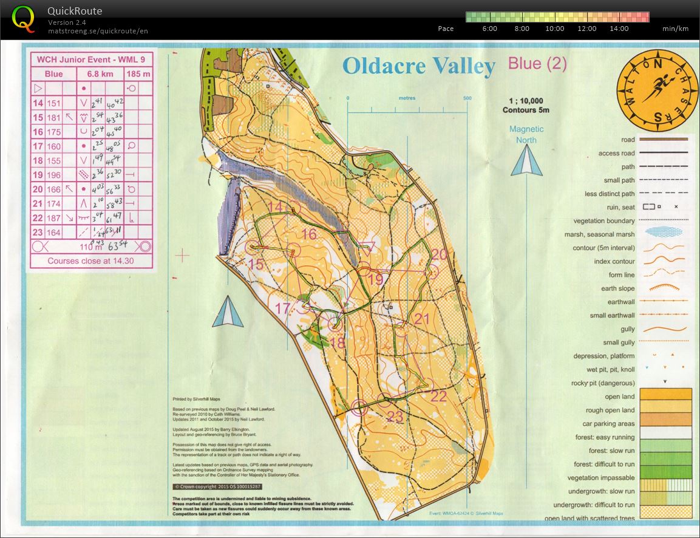Click the north arrow left of the map
The height and width of the screenshot is (538, 700).
point(228,311)
